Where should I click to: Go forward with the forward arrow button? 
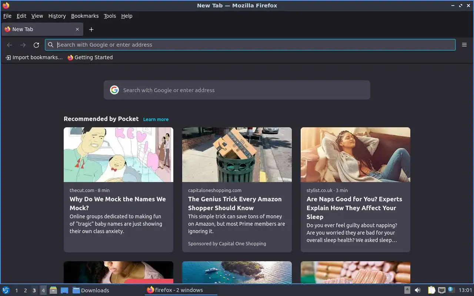click(23, 45)
